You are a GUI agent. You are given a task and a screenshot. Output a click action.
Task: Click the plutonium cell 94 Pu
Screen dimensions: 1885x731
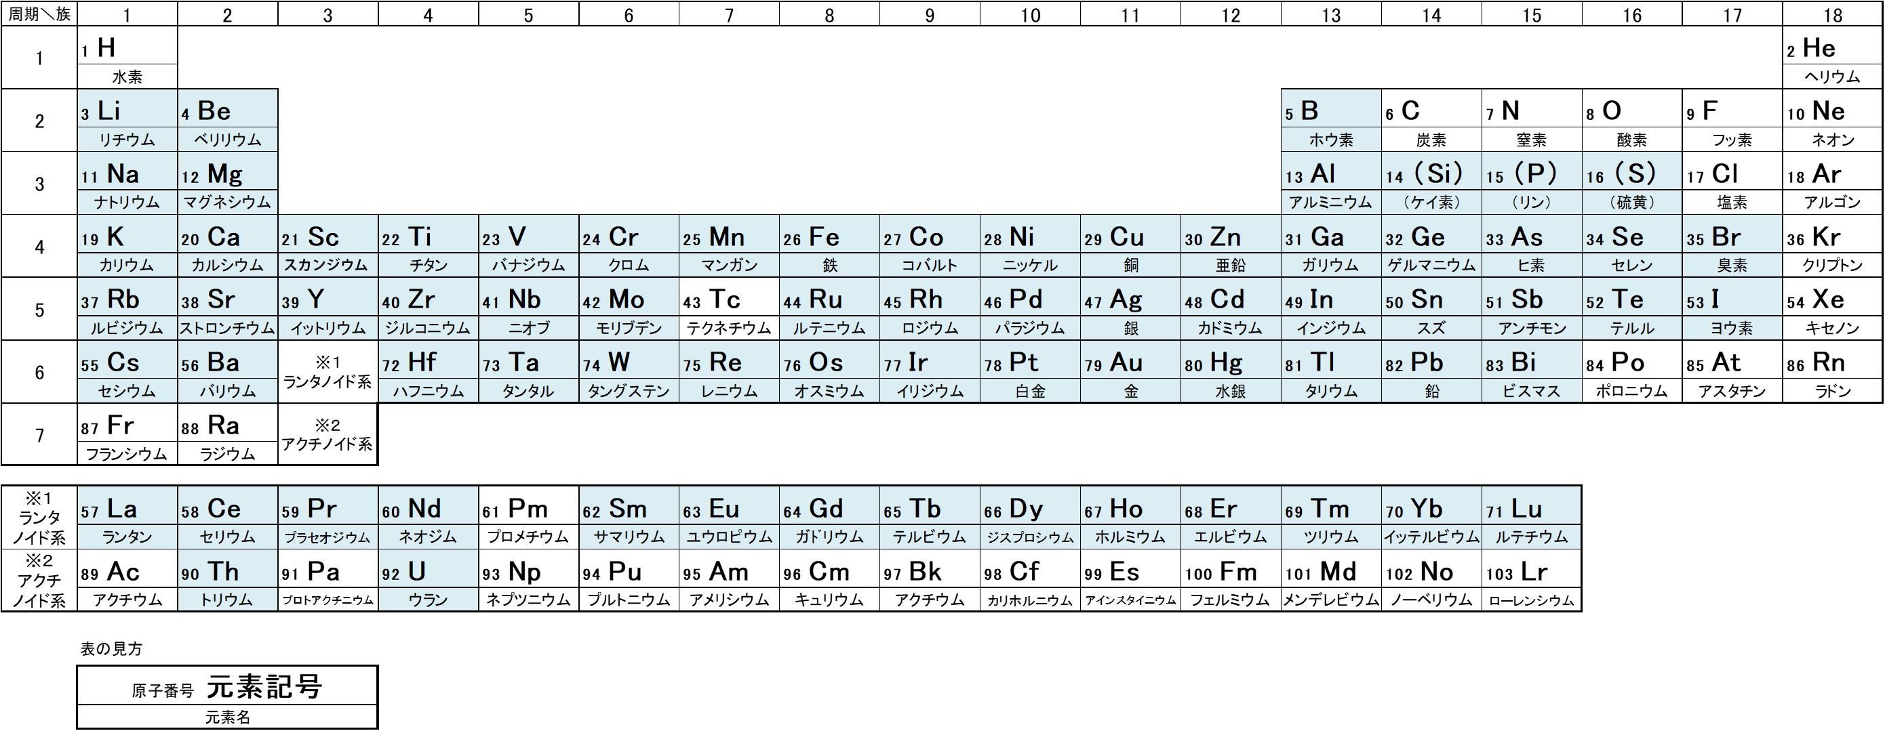pyautogui.click(x=629, y=581)
